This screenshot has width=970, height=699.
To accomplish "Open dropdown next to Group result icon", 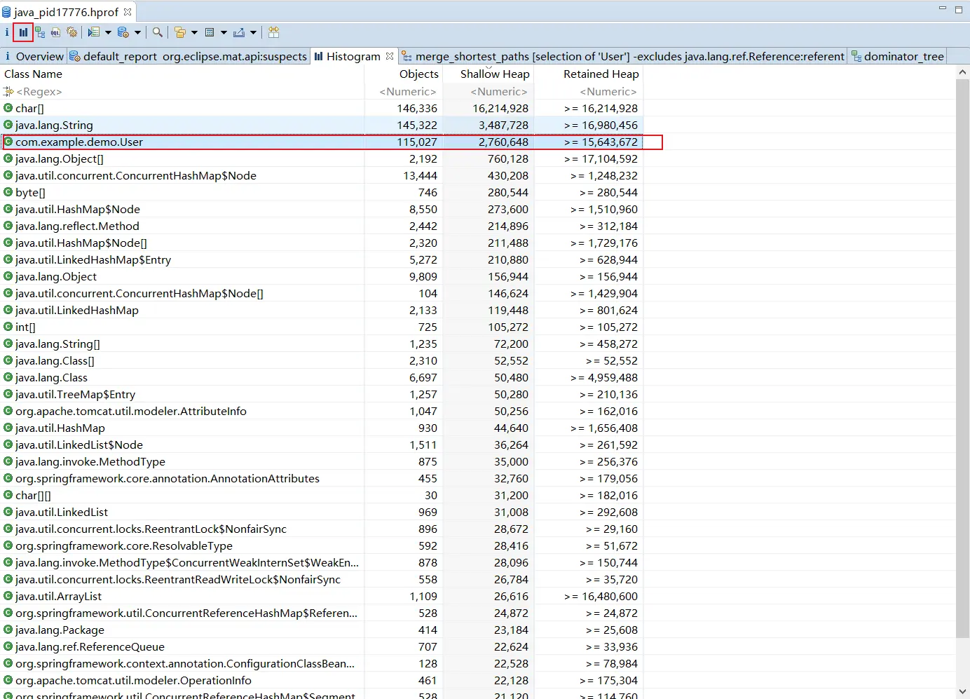I will pos(194,32).
